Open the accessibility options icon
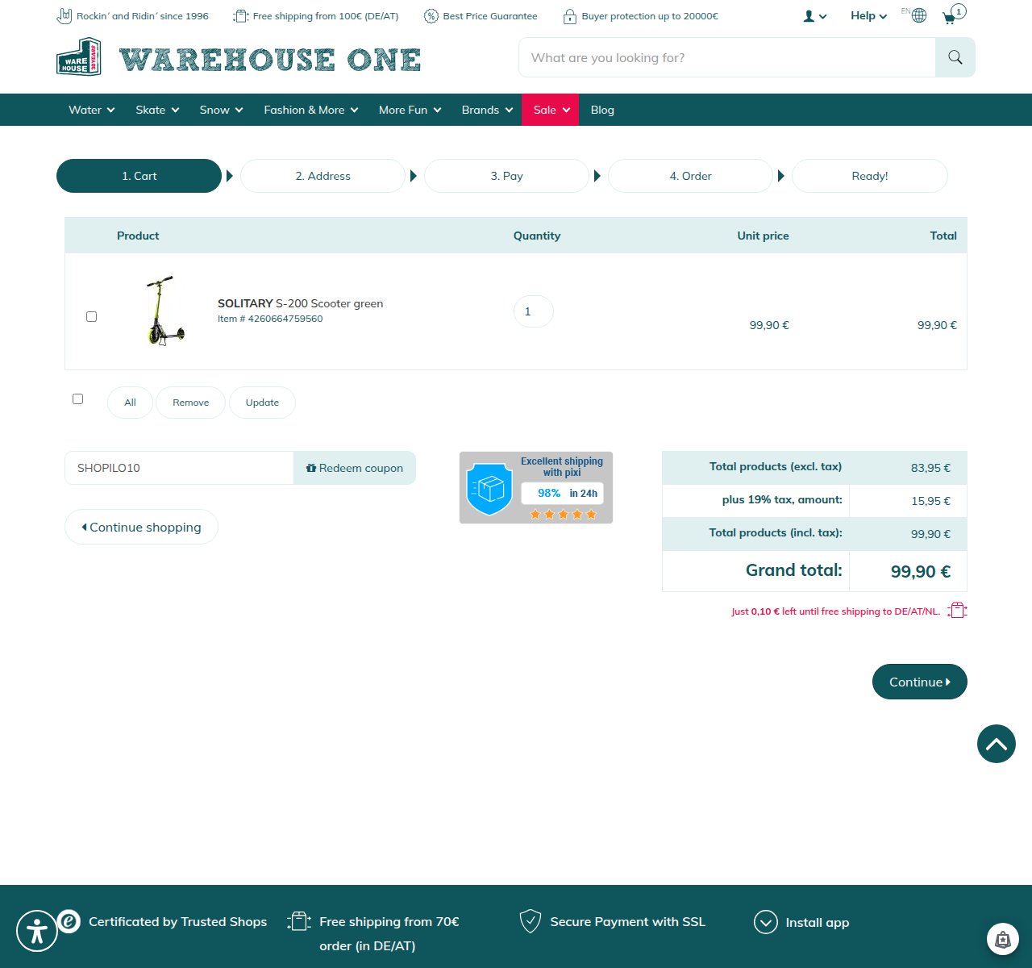This screenshot has height=968, width=1032. coord(37,931)
